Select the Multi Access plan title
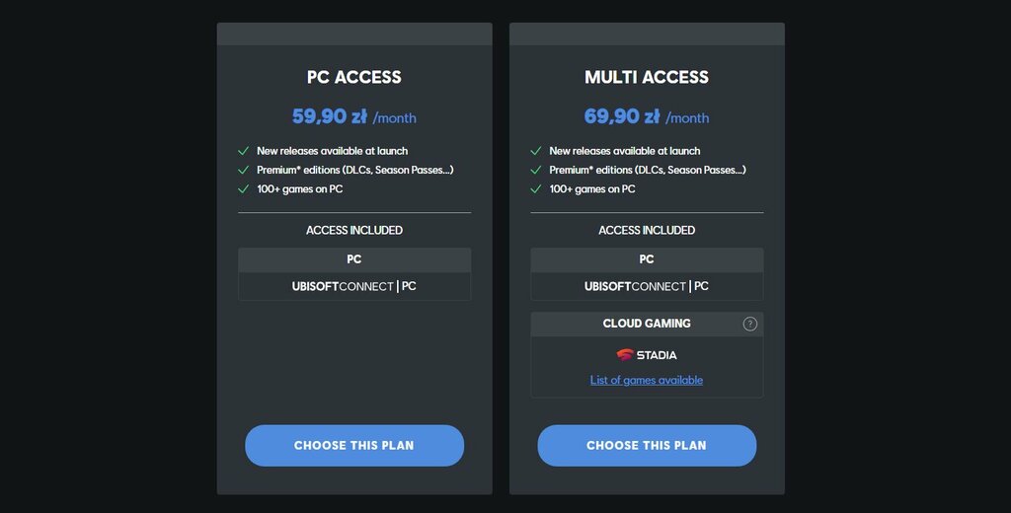The image size is (1011, 513). click(647, 77)
